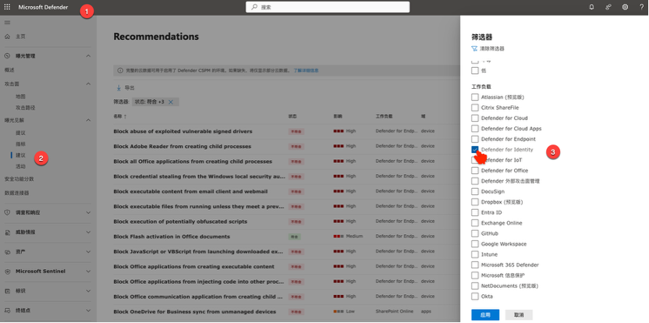
Task: Open 'Block execution of potentially obfuscated scripts'
Action: [180, 222]
